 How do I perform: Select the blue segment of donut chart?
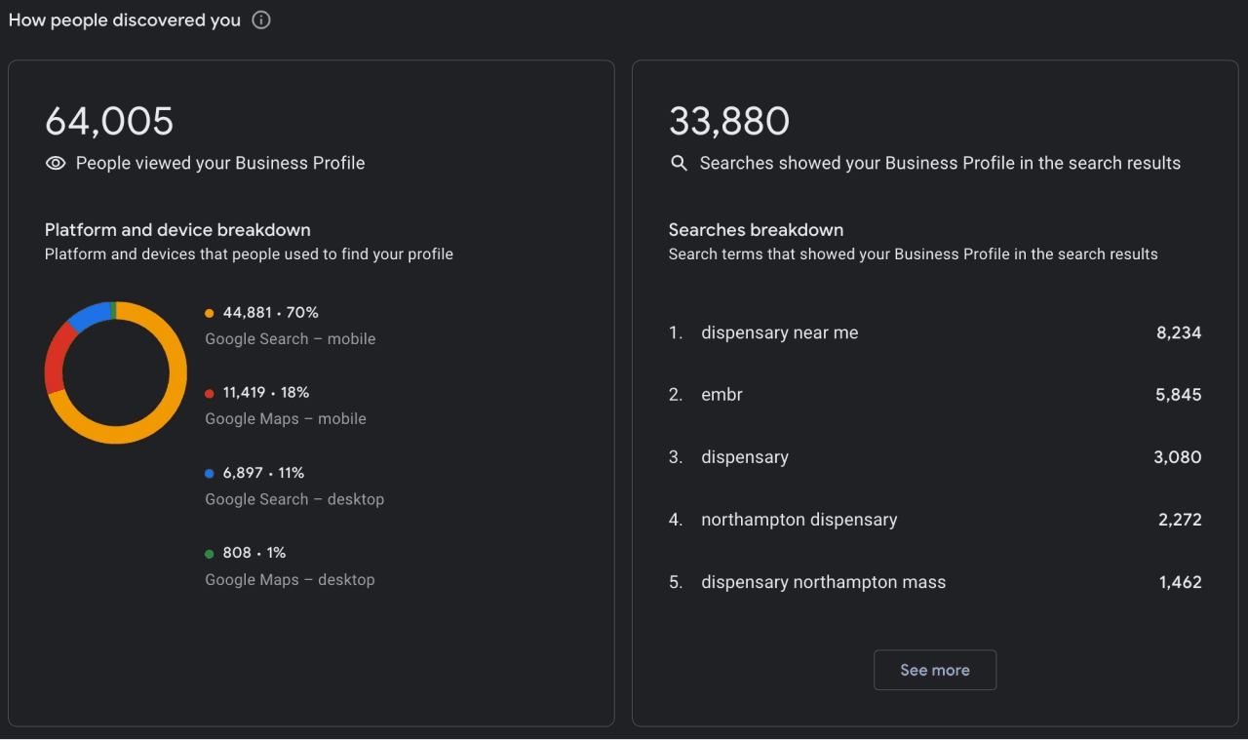point(91,314)
